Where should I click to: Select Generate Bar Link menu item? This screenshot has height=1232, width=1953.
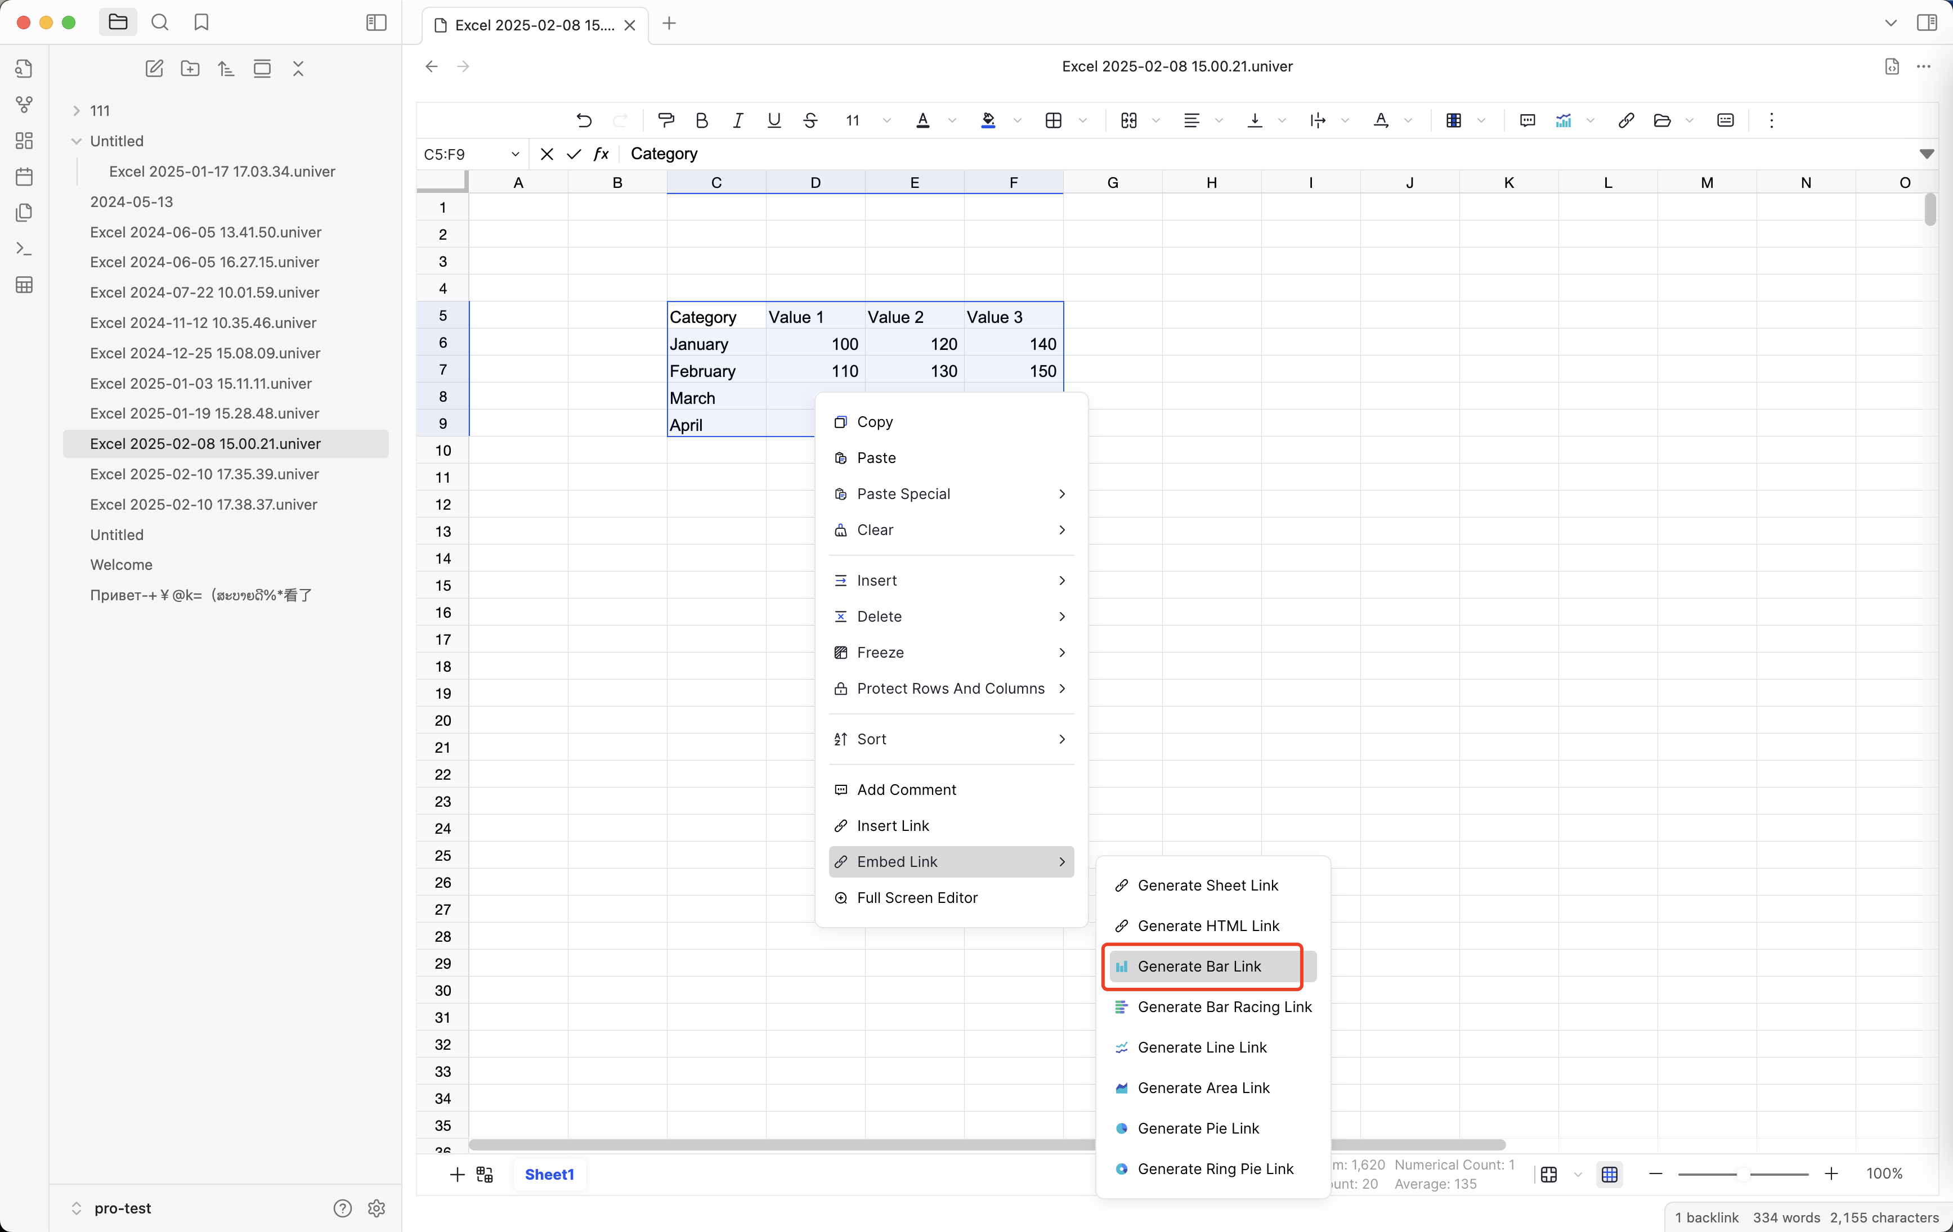click(1201, 966)
